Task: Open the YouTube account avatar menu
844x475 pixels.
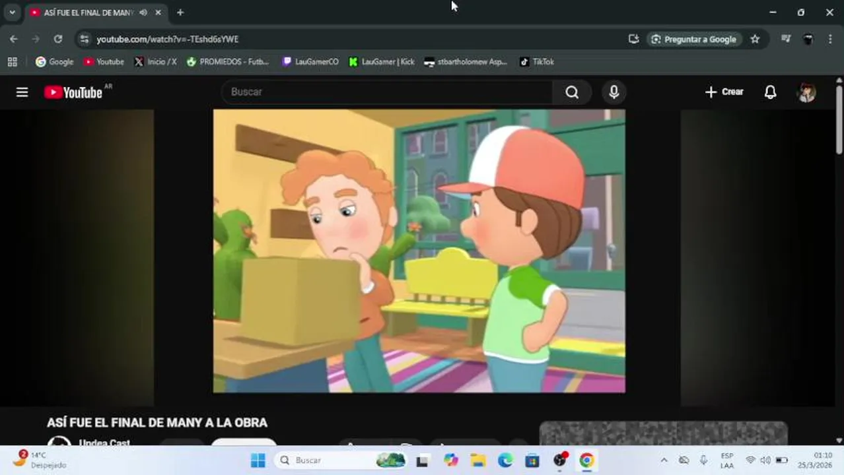Action: point(806,92)
